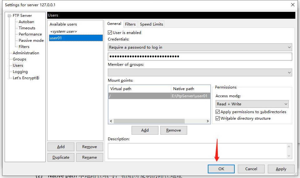Screen dimensions: 300x178
Task: Click OK to save settings
Action: click(221, 169)
